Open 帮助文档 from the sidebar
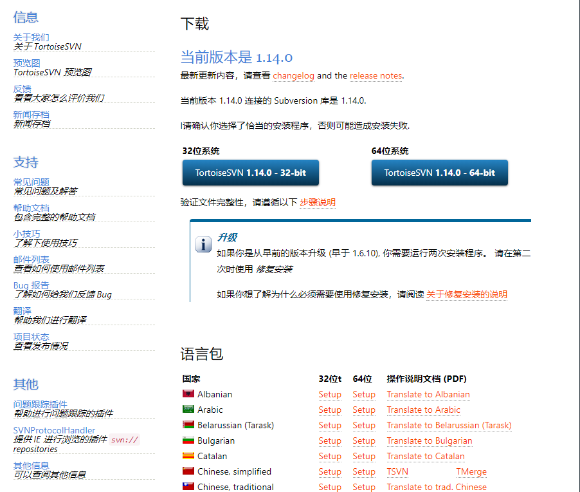Screen dimensions: 580x492 click(31, 208)
